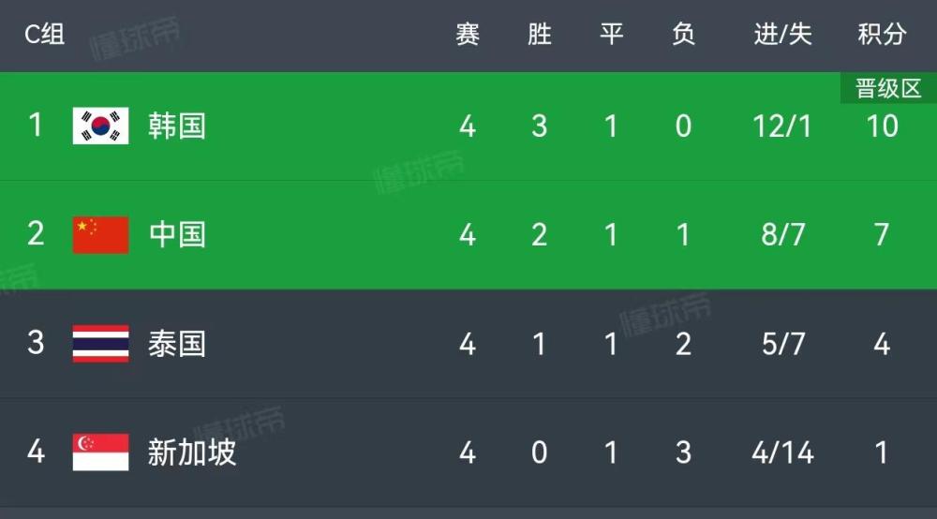Click China's 8/7 goals value

(x=782, y=235)
